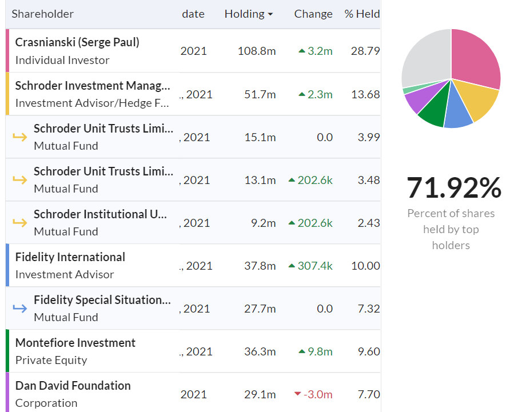Viewport: 514px width, 412px height.
Task: Click the grey pie chart slice
Action: (428, 58)
